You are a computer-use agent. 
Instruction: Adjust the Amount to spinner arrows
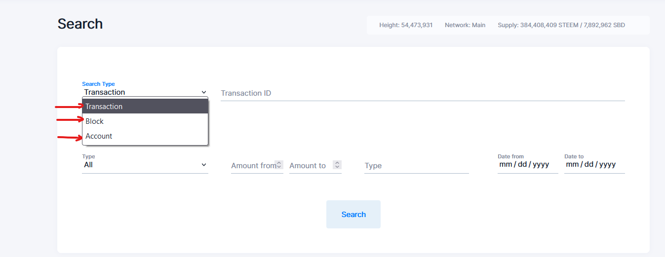[337, 165]
